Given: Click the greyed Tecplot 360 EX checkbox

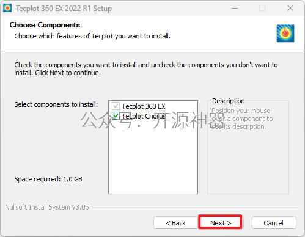Looking at the screenshot, I should 116,106.
